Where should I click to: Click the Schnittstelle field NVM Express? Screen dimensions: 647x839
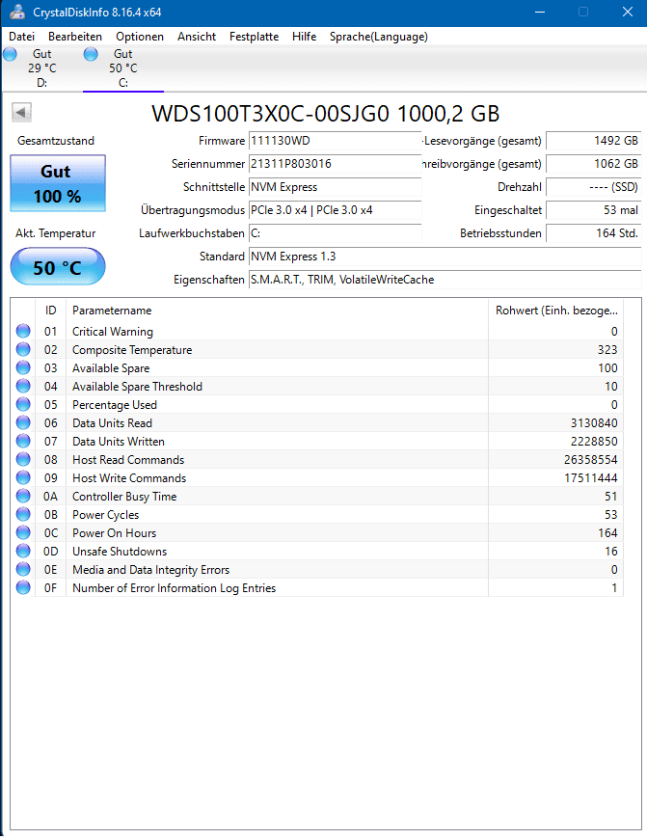click(x=335, y=187)
